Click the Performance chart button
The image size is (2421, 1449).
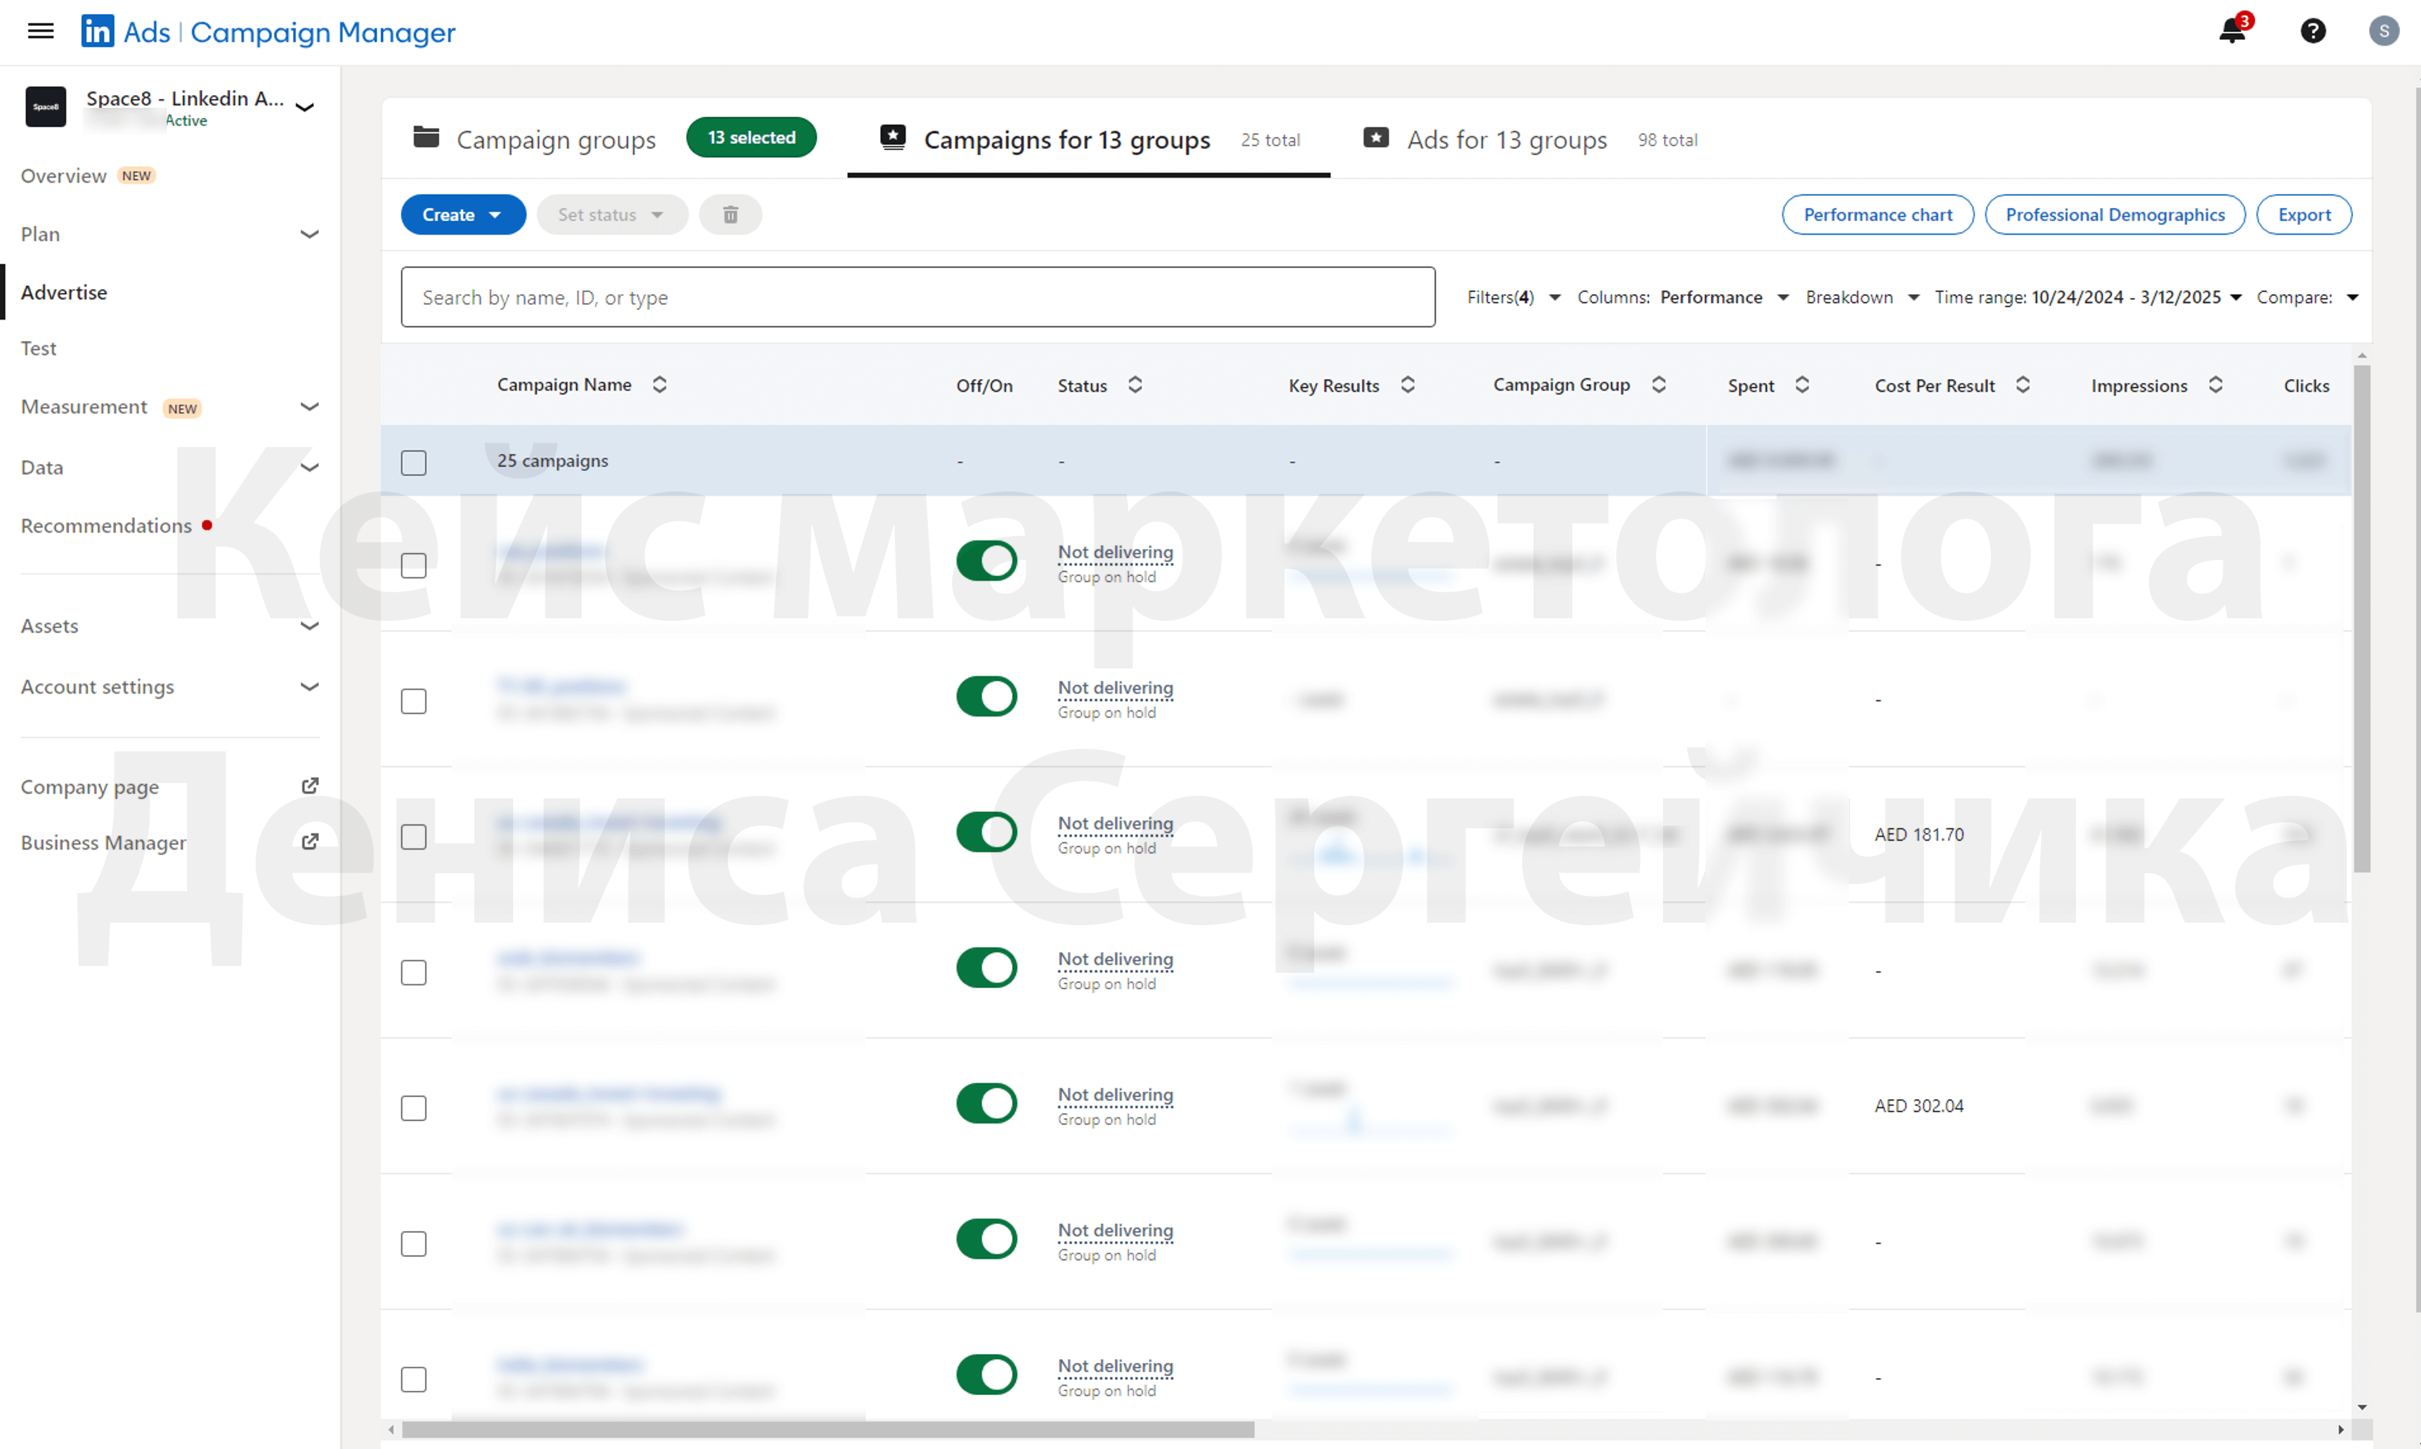(1877, 215)
